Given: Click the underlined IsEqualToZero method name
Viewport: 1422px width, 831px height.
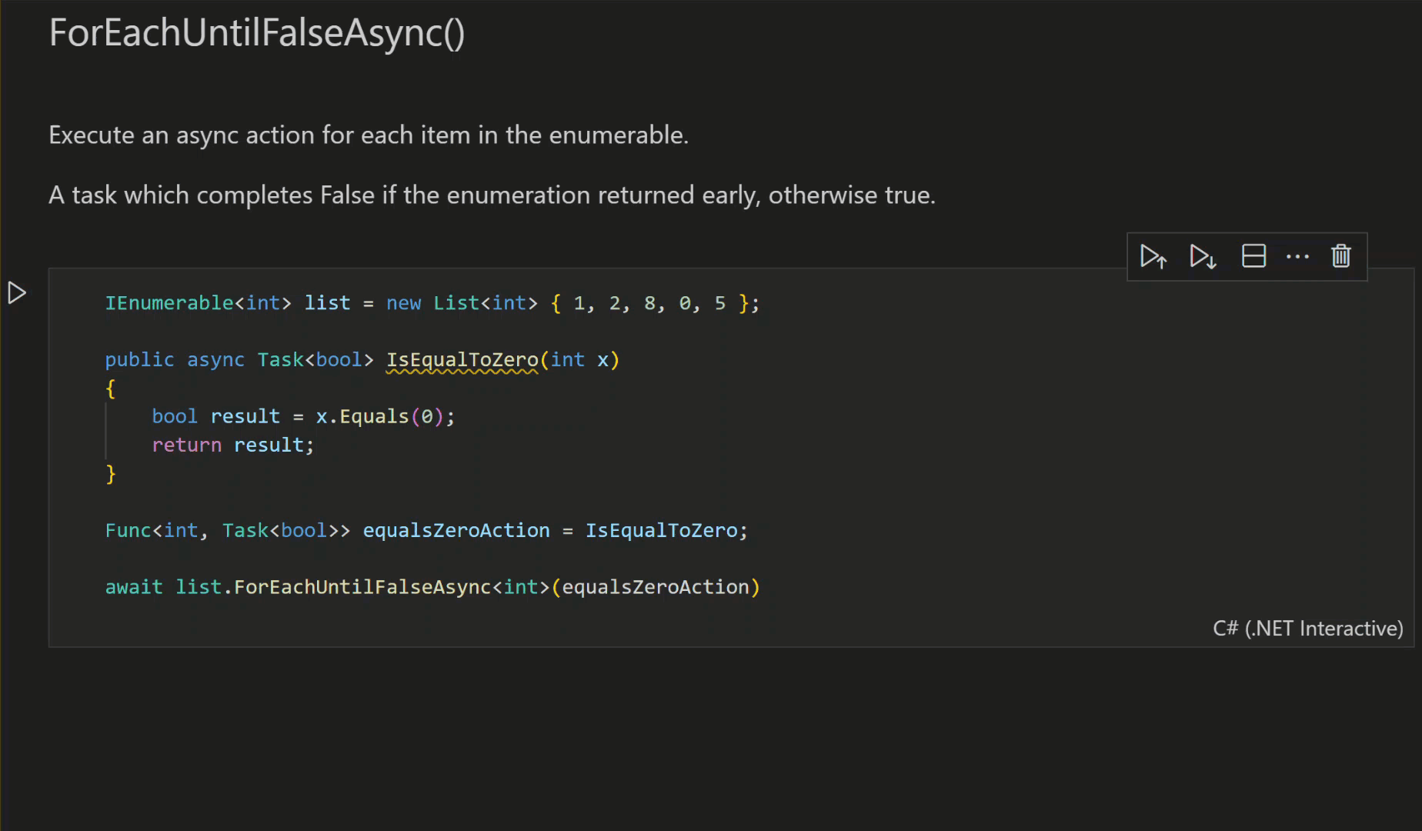Looking at the screenshot, I should tap(462, 360).
